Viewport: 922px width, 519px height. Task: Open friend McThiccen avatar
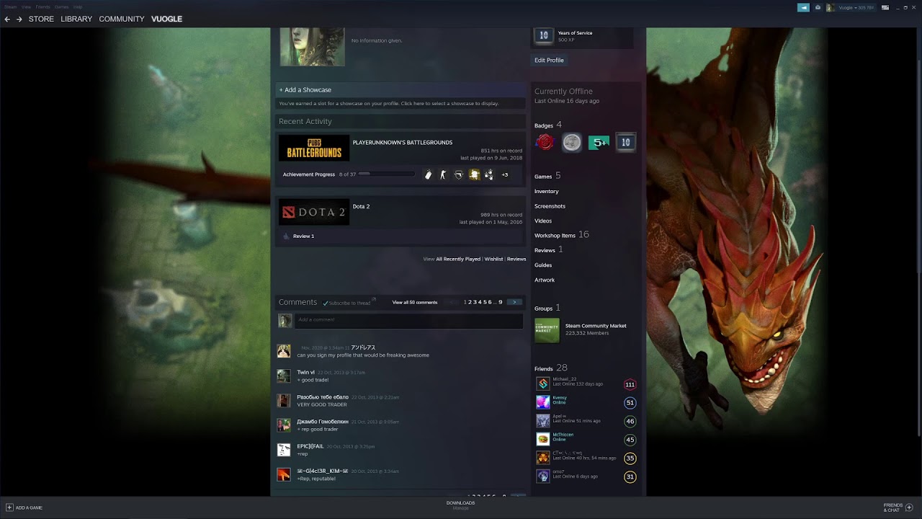click(542, 439)
